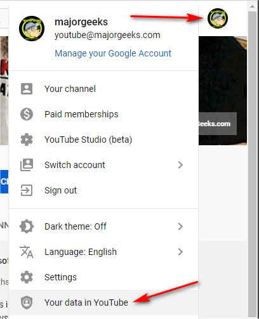
Task: Choose Sign out
Action: coord(103,190)
